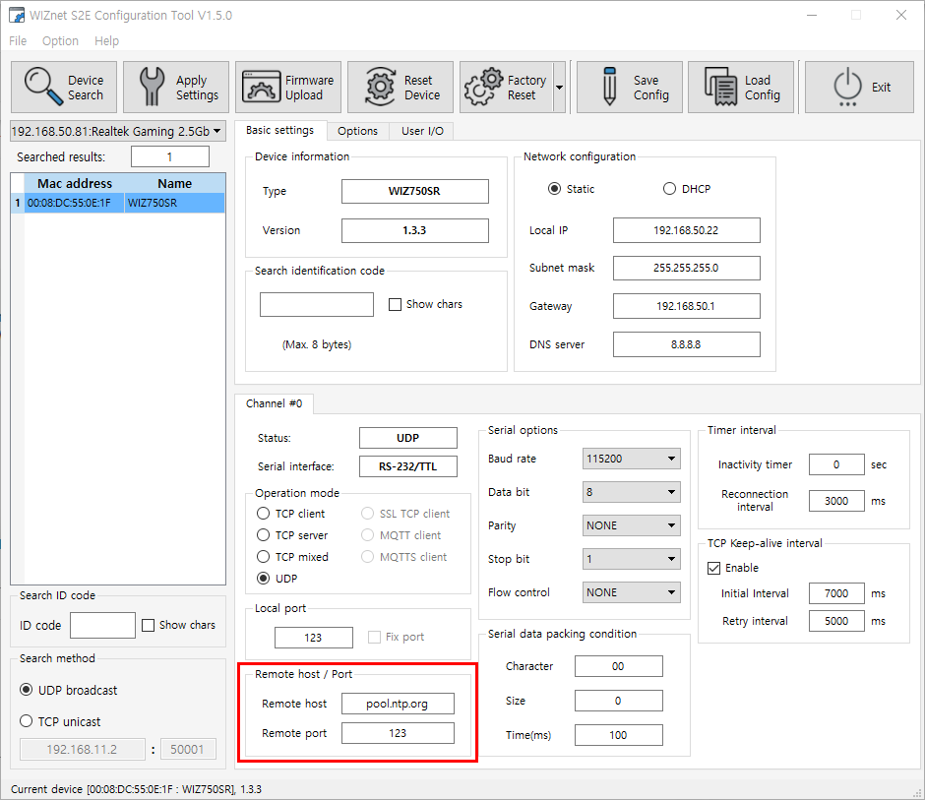
Task: Disable TCP Keep-alive Enable checkbox
Action: click(x=713, y=568)
